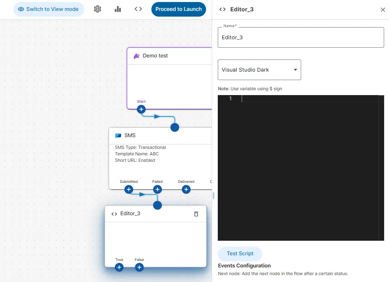This screenshot has height=282, width=389.
Task: Click the Name input field
Action: (301, 38)
